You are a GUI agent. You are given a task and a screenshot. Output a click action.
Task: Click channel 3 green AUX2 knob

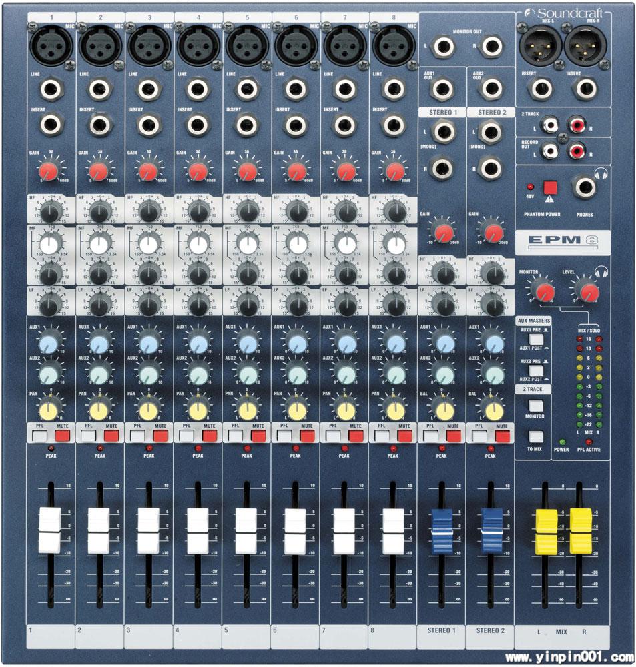[x=149, y=374]
